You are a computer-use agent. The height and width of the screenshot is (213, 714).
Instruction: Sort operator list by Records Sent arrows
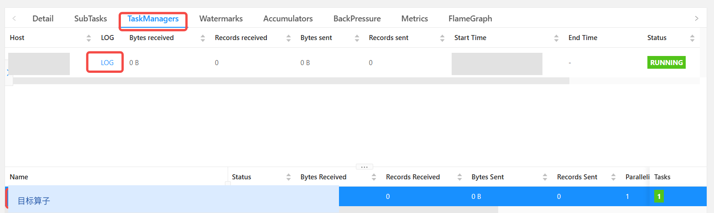(613, 177)
